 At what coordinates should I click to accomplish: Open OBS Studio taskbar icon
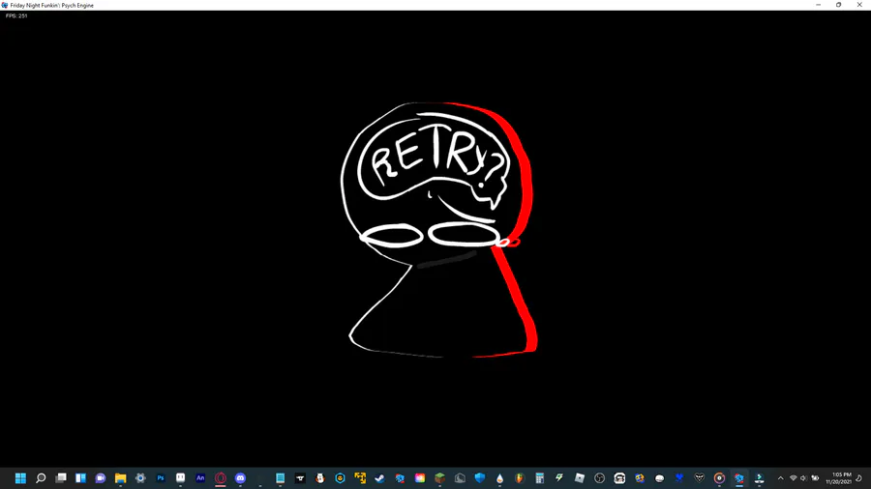[599, 478]
